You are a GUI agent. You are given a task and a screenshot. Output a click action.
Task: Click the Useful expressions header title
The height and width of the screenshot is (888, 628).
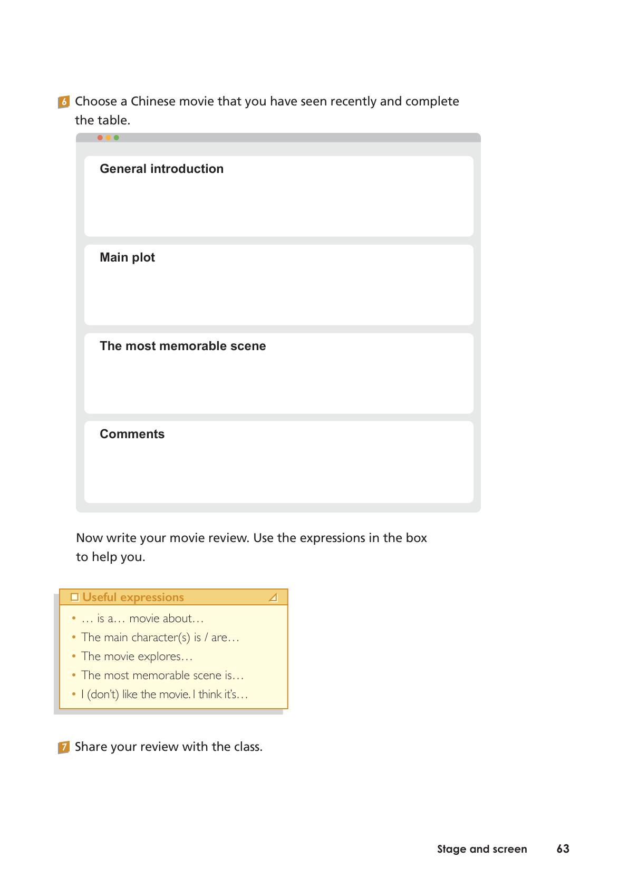click(133, 597)
